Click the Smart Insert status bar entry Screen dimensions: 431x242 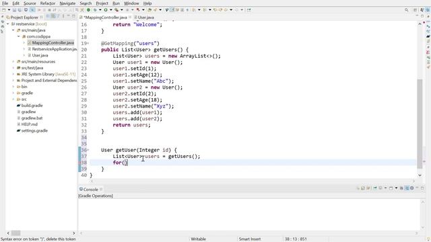click(250, 239)
